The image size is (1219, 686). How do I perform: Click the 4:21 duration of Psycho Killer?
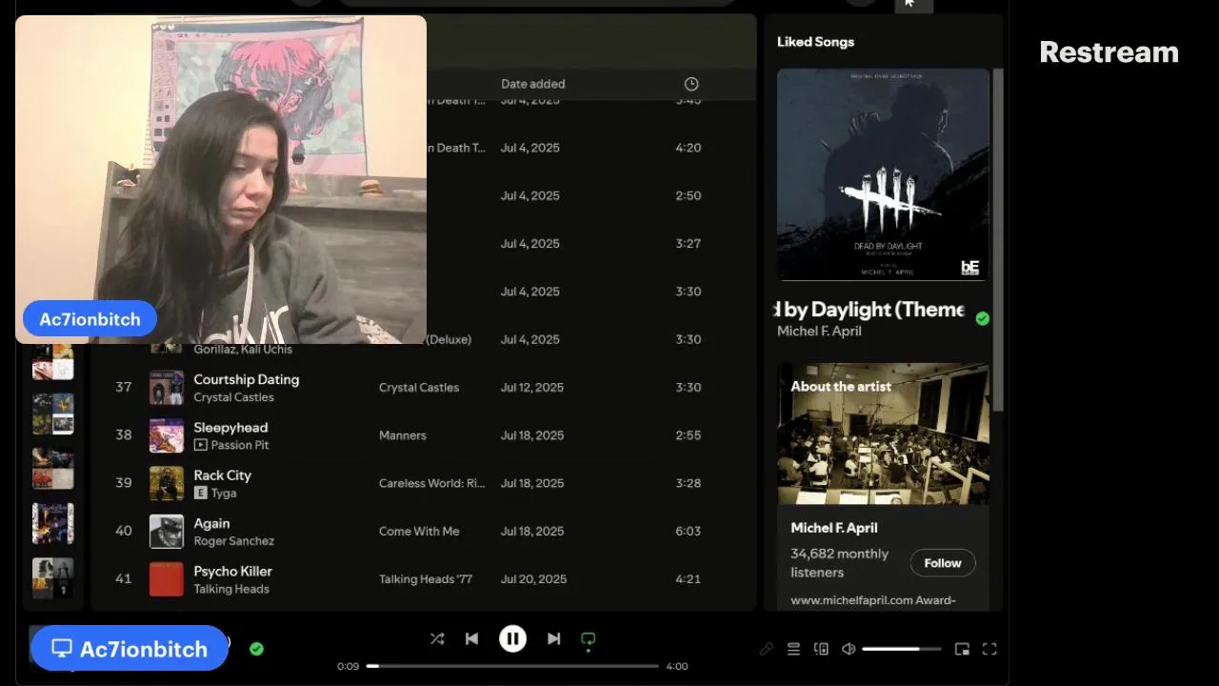tap(689, 578)
